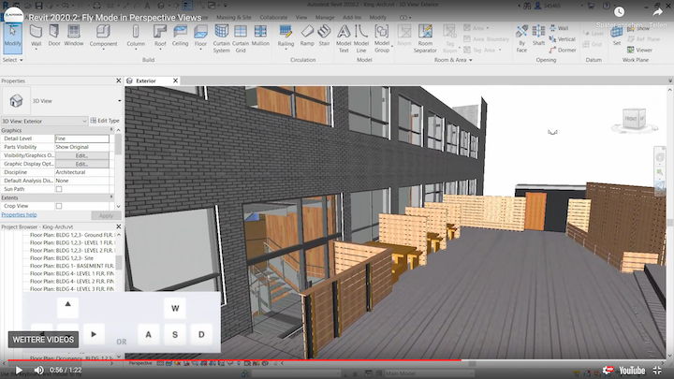This screenshot has height=379, width=674.
Task: Close the Exterior view tab
Action: (x=175, y=80)
